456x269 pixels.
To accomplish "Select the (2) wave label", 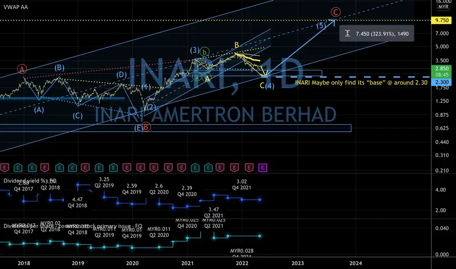I will pyautogui.click(x=151, y=107).
